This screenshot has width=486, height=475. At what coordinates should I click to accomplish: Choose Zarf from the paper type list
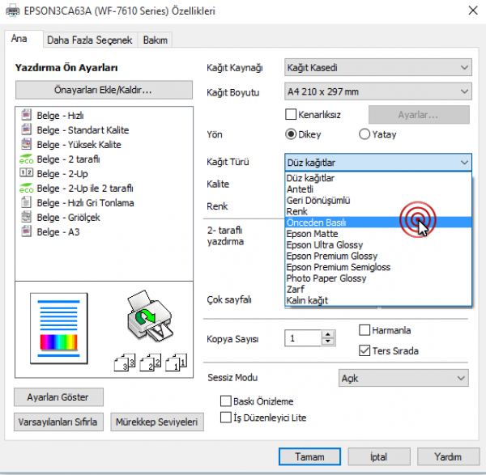click(378, 290)
